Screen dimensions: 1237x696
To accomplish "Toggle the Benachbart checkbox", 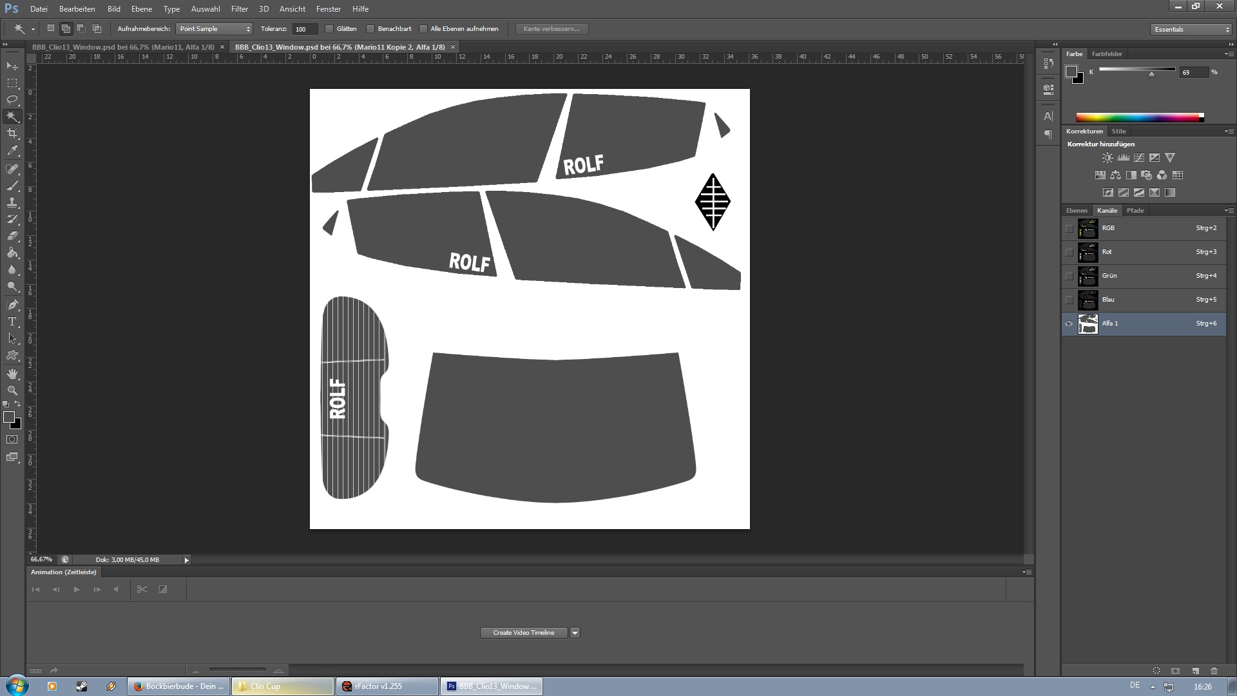I will 370,29.
